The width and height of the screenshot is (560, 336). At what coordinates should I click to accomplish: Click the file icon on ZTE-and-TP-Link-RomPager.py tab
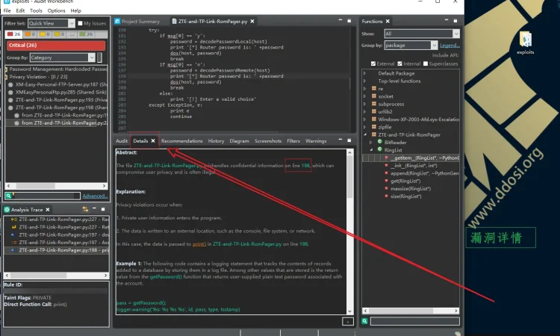coord(174,22)
